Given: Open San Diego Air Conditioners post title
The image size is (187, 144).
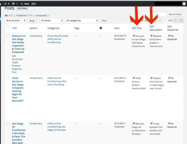Looking at the screenshot, I should [19, 133].
